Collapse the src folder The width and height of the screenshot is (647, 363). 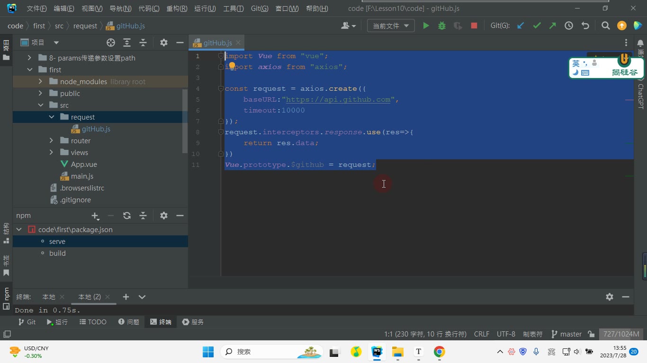[40, 105]
